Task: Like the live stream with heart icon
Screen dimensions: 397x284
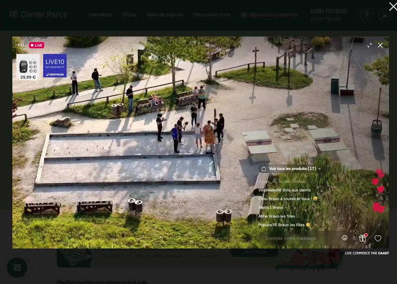Action: (378, 238)
